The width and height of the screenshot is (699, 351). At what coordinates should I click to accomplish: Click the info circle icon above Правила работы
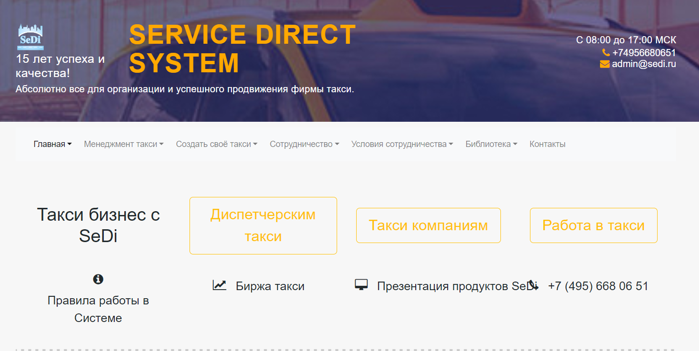pyautogui.click(x=98, y=279)
